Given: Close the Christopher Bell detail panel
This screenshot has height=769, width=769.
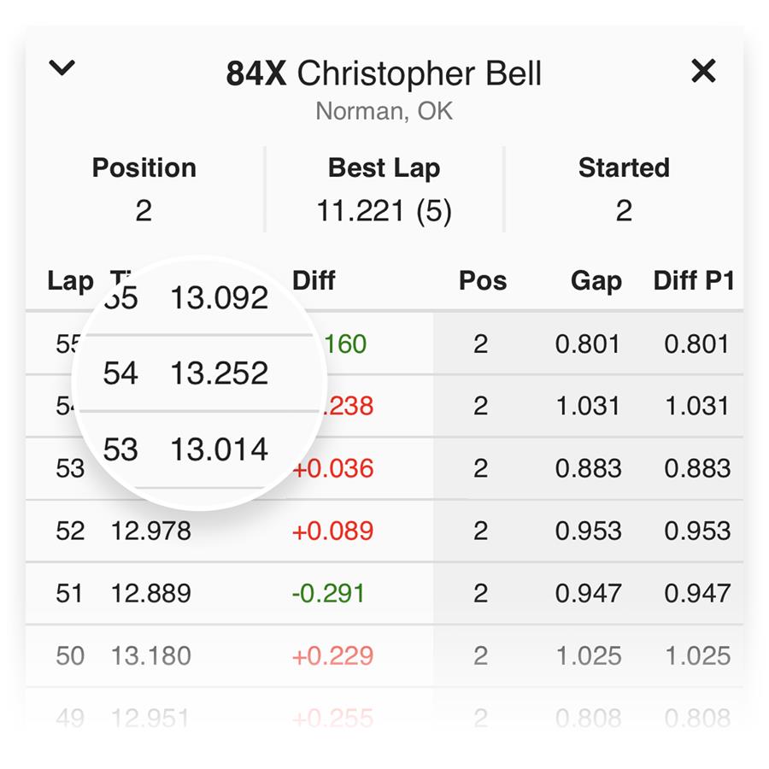Looking at the screenshot, I should pos(703,71).
